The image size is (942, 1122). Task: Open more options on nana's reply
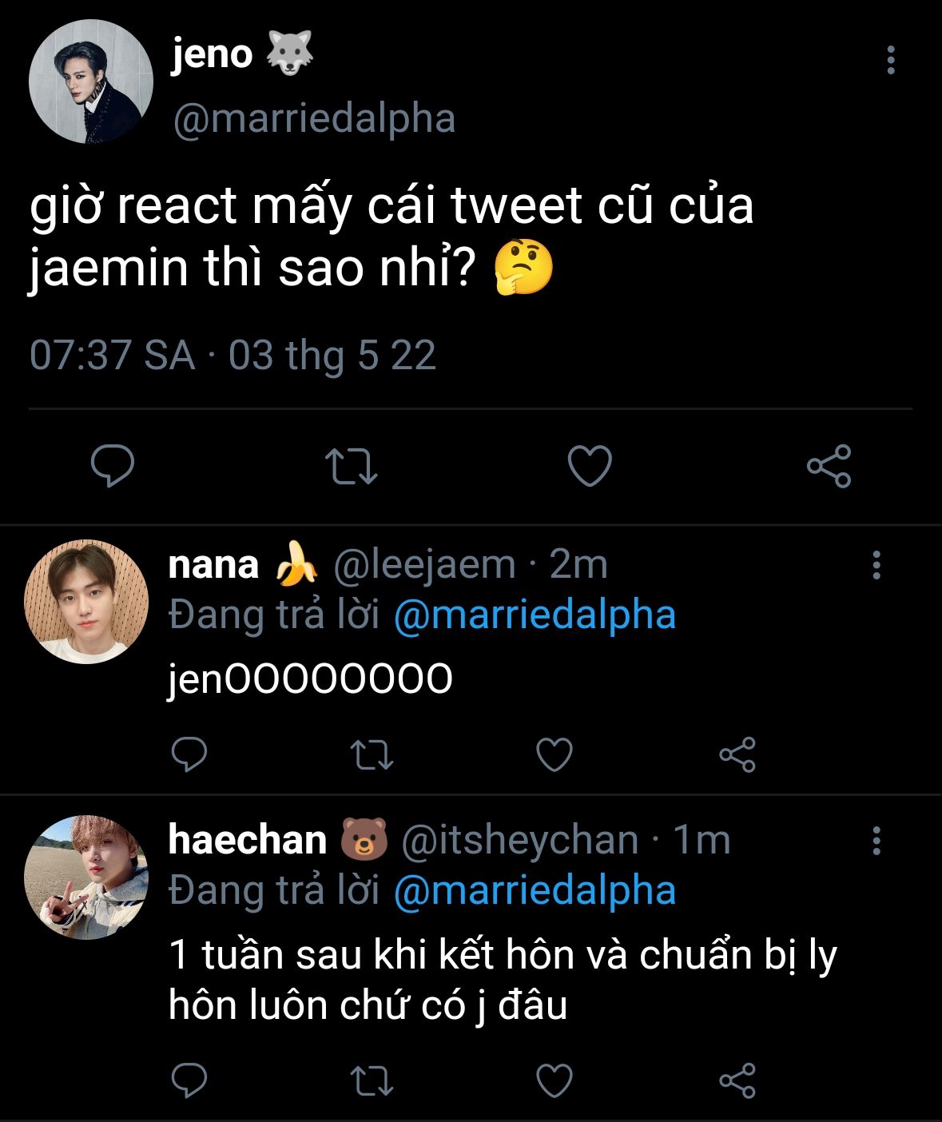876,565
